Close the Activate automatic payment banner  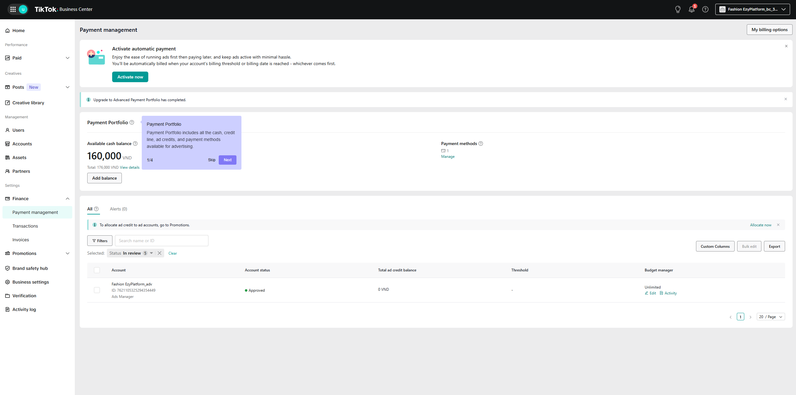[786, 46]
